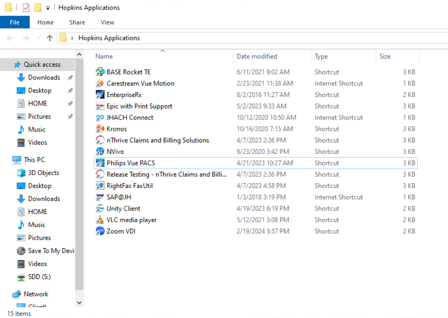The image size is (448, 318).
Task: Select the Zoom VDI shortcut icon
Action: pos(100,231)
